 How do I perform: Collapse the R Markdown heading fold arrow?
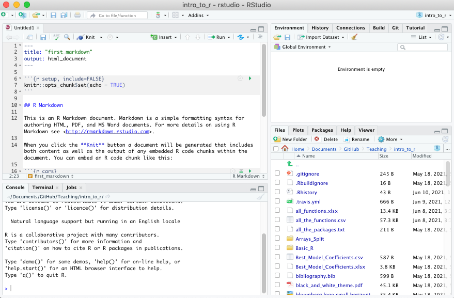tap(20, 105)
